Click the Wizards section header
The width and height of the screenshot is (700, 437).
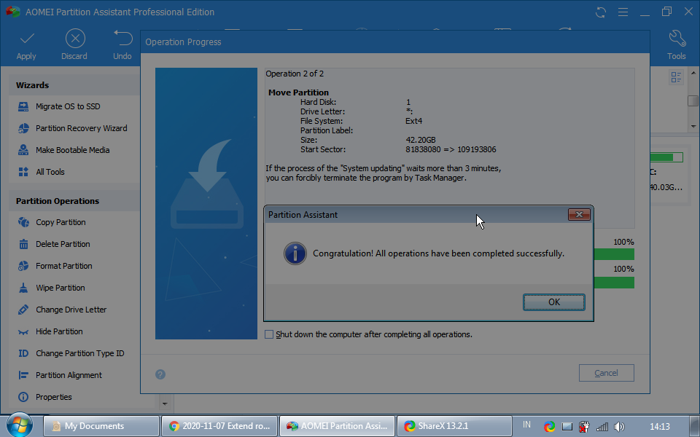pyautogui.click(x=33, y=85)
